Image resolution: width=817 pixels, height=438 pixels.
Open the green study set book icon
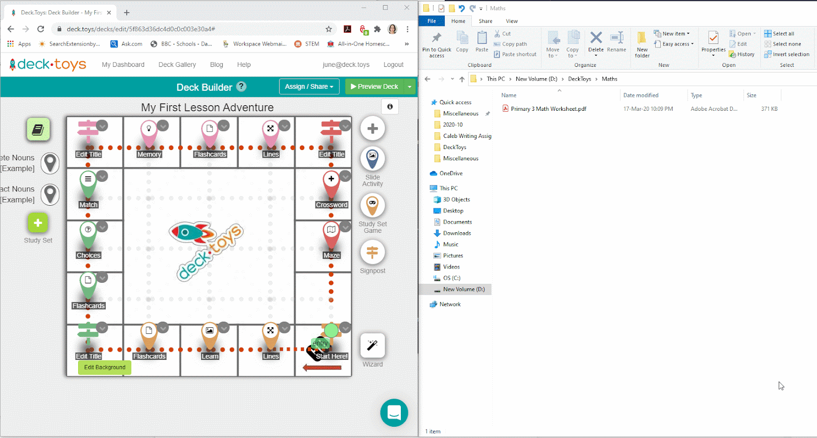38,130
